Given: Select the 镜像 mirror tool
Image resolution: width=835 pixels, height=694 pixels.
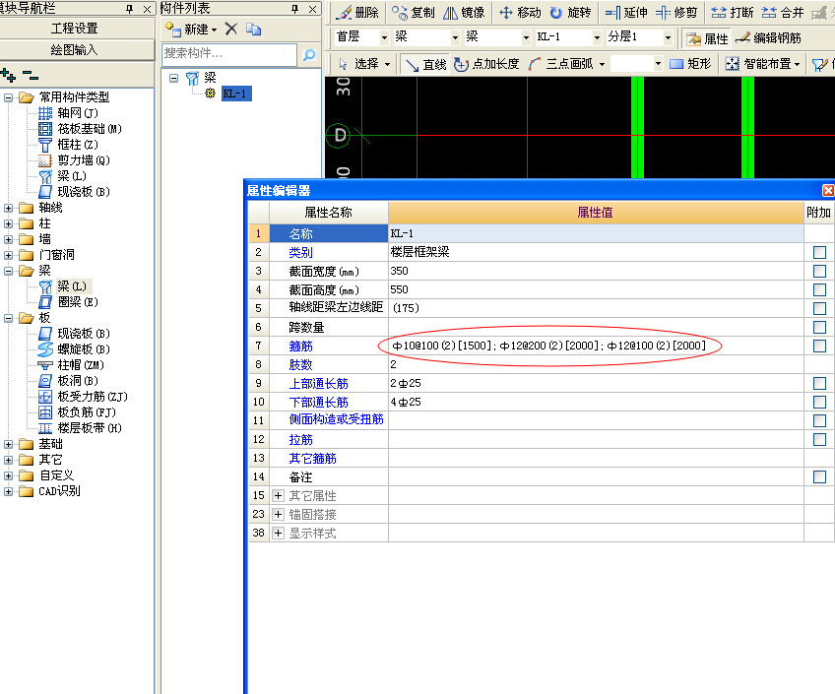Looking at the screenshot, I should [x=464, y=12].
